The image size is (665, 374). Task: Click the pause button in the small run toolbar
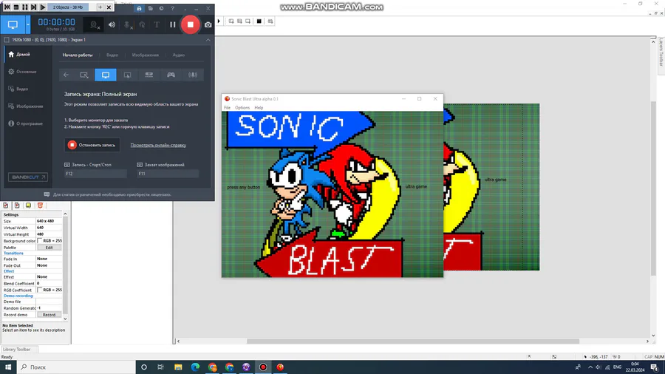pyautogui.click(x=25, y=7)
